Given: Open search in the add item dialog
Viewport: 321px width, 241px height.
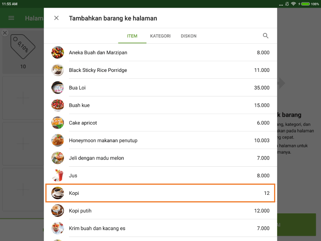Looking at the screenshot, I should click(x=266, y=36).
